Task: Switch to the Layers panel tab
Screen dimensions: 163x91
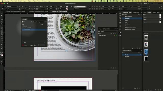Action: point(154,12)
